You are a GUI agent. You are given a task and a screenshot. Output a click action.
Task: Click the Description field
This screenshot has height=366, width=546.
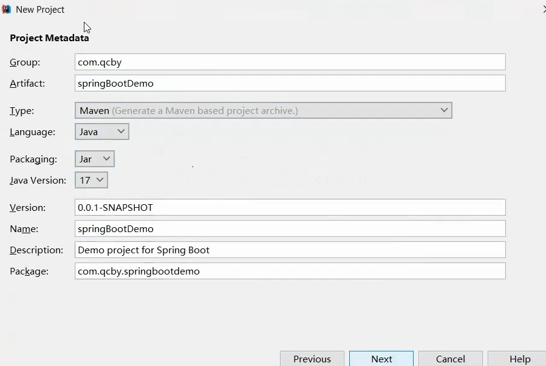290,250
